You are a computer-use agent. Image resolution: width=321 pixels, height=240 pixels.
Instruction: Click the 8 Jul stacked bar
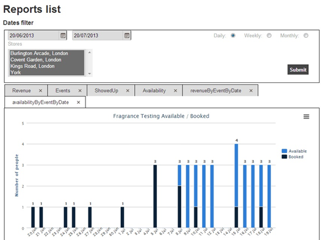point(179,196)
